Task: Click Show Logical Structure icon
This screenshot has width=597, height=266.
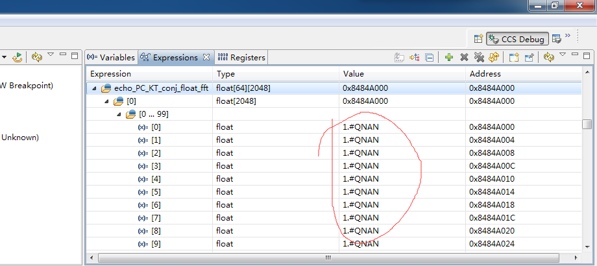Action: tap(414, 58)
